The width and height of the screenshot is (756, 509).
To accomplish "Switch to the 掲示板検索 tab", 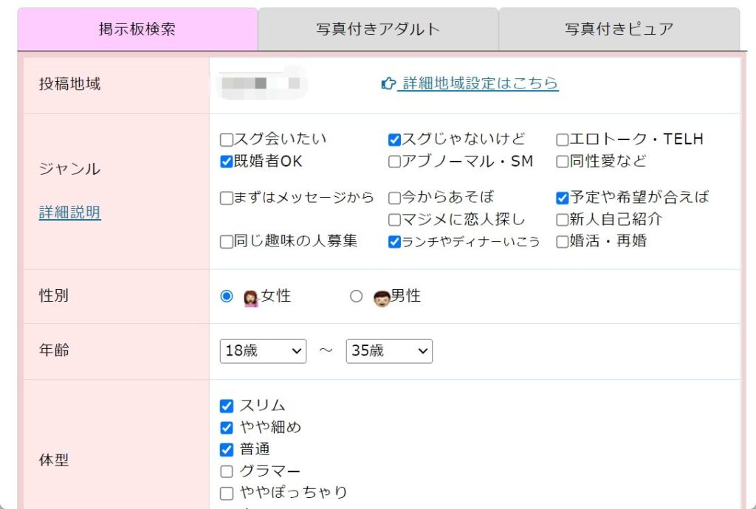I will pyautogui.click(x=137, y=29).
